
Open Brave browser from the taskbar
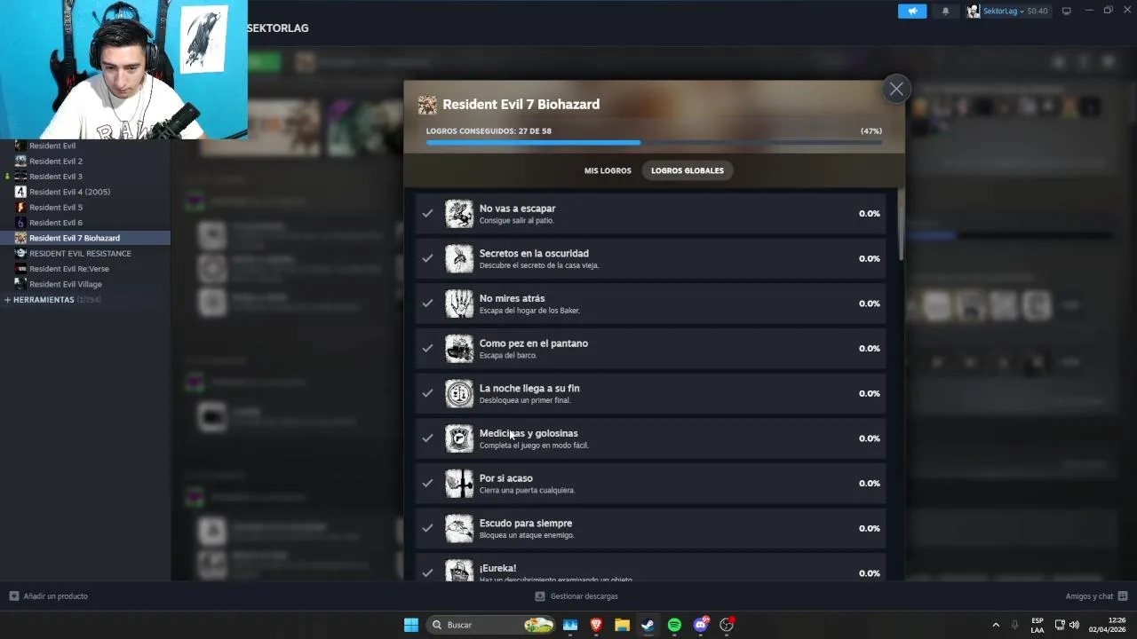(596, 625)
